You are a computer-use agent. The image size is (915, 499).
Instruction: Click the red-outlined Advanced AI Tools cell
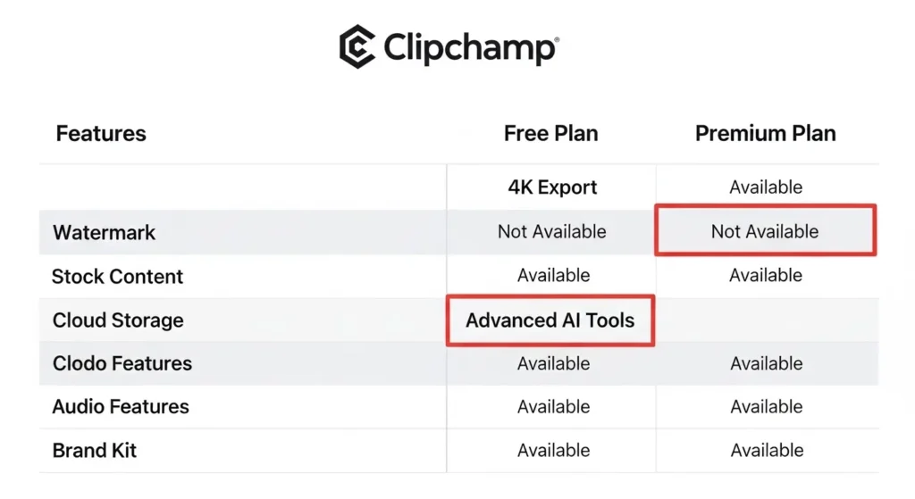550,320
